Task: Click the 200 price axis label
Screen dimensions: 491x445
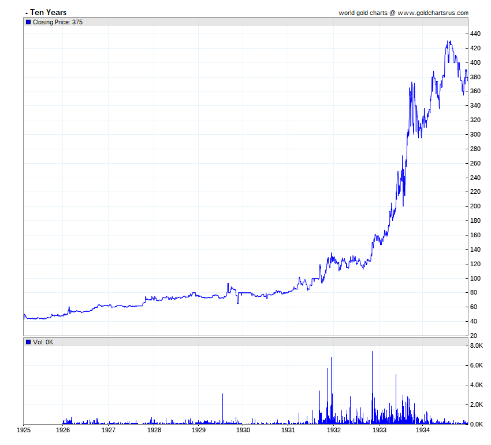Action: (475, 206)
